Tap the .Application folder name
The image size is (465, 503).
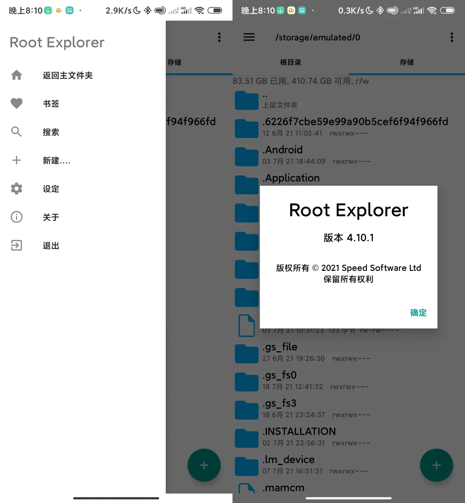click(291, 178)
